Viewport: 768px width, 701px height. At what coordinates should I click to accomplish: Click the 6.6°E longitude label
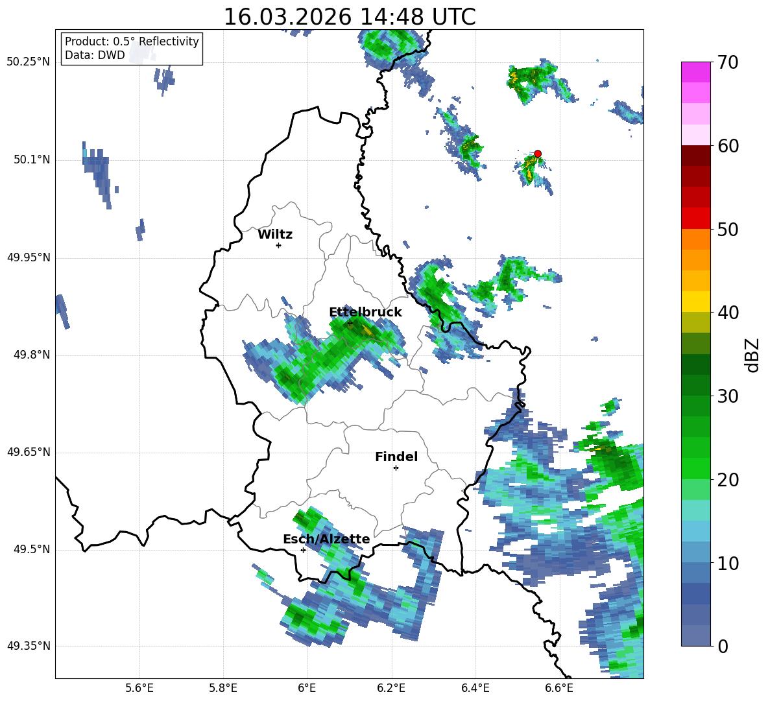pyautogui.click(x=559, y=688)
